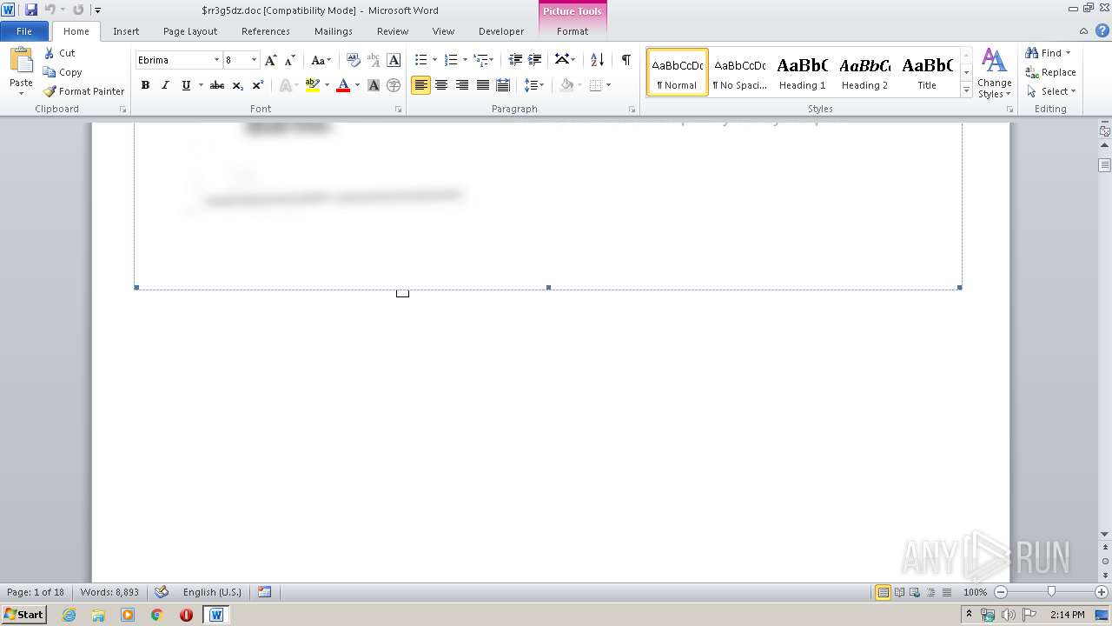The image size is (1112, 626).
Task: Switch to the Mailings tab
Action: tap(334, 31)
